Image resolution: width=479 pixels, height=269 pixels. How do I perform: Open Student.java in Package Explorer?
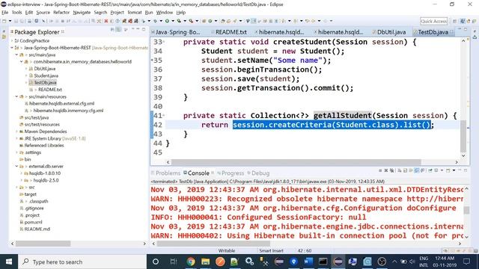point(46,75)
